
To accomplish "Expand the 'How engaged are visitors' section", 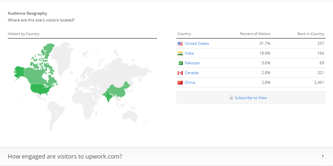I will [166, 157].
